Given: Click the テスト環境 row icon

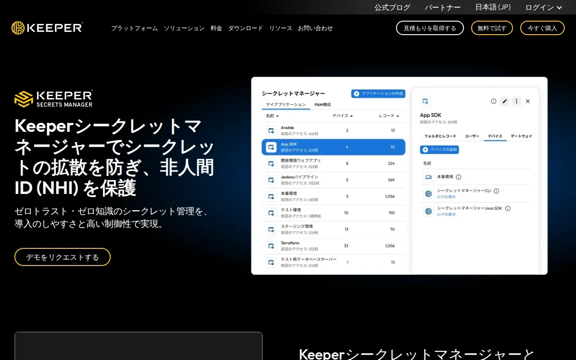Looking at the screenshot, I should (271, 213).
